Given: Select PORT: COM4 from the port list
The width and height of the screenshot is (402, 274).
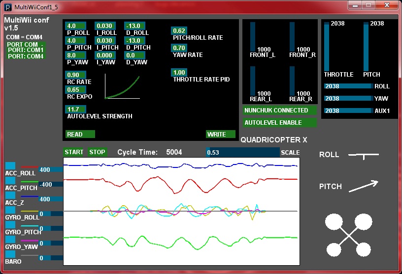Looking at the screenshot, I should 26,56.
